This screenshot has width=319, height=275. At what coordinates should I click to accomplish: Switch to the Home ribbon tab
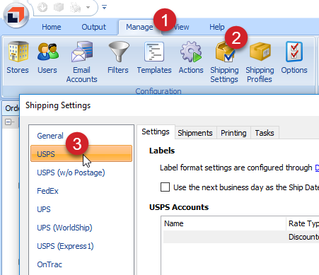click(52, 27)
